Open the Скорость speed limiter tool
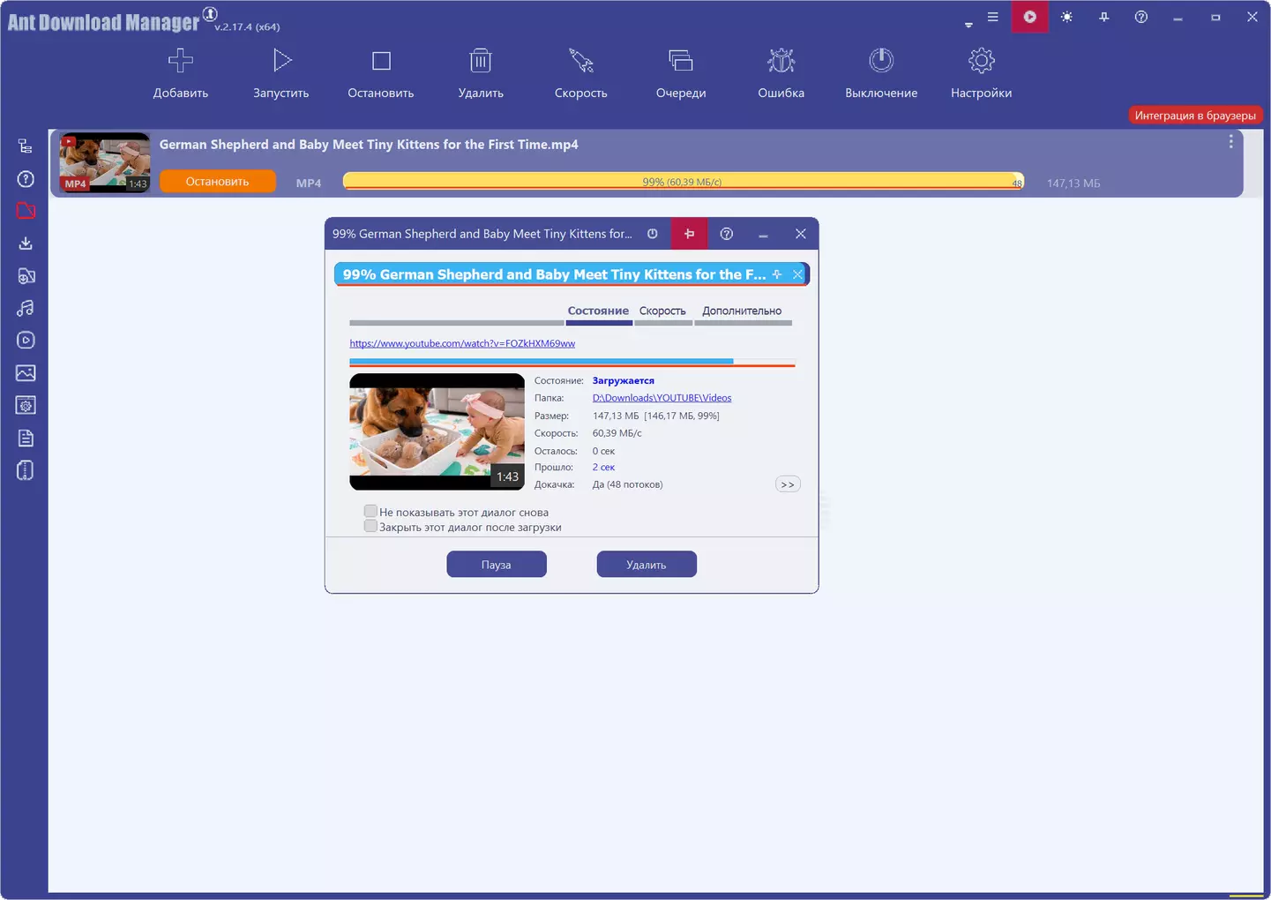The image size is (1271, 900). click(x=580, y=61)
